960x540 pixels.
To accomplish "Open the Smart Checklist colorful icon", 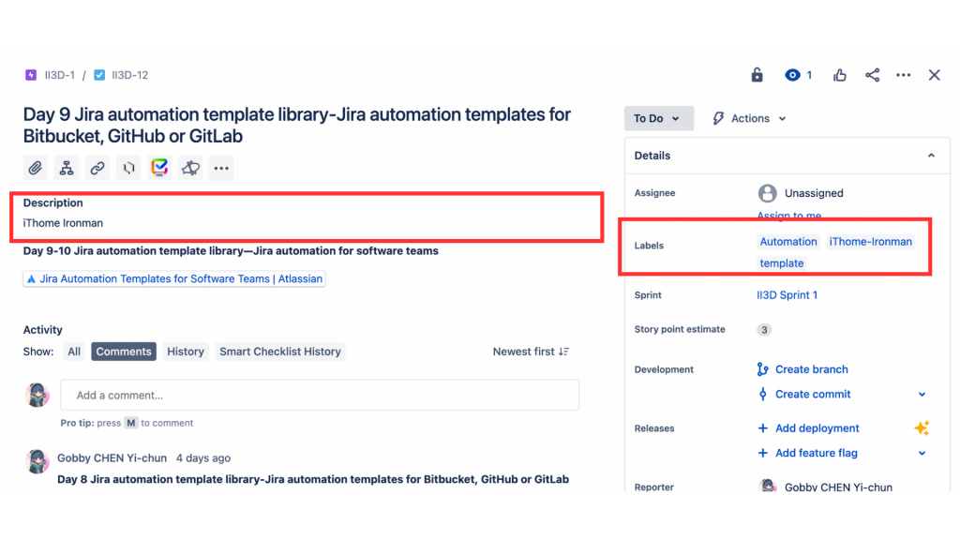I will 159,168.
